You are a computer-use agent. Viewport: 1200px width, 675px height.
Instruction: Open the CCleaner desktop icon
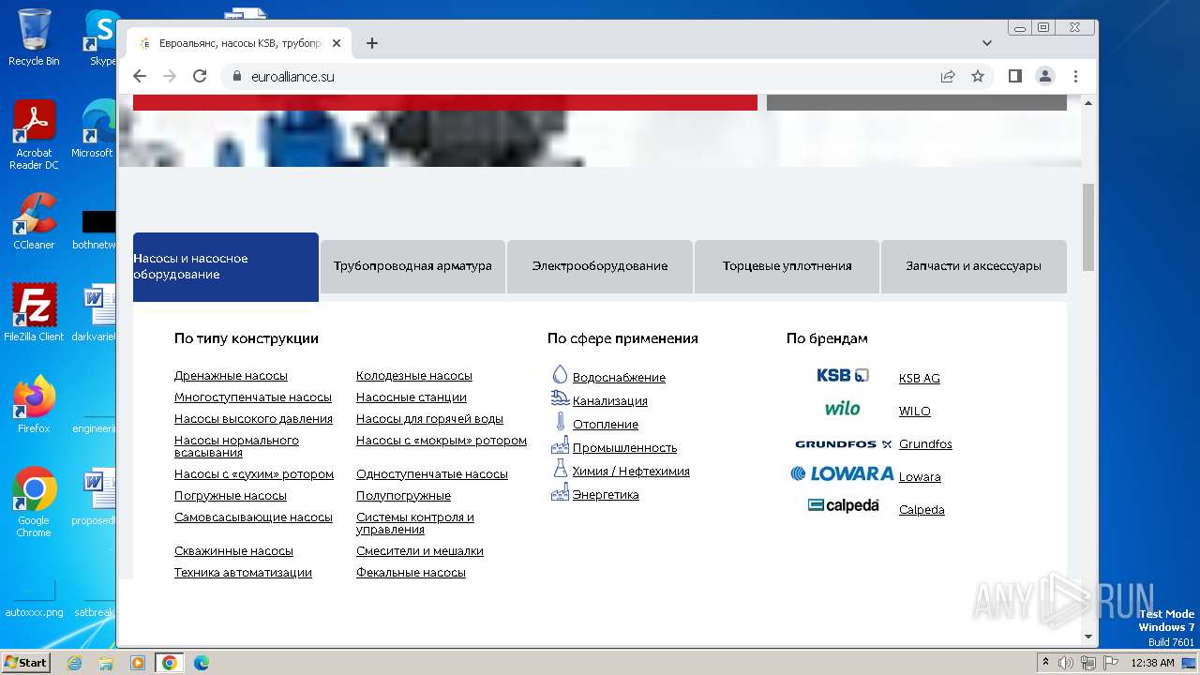[x=34, y=221]
